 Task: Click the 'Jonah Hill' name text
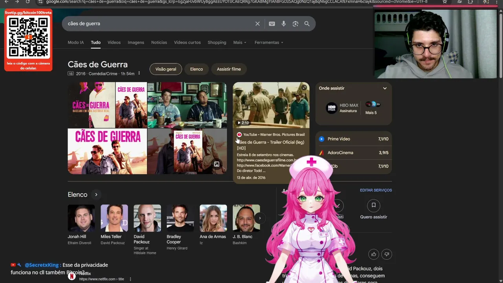[x=77, y=237]
